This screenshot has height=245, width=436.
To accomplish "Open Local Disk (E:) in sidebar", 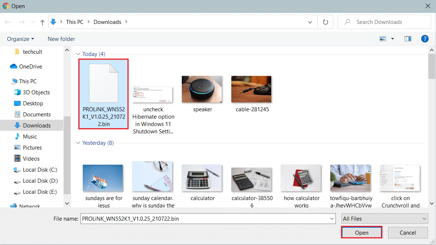I will click(x=40, y=192).
